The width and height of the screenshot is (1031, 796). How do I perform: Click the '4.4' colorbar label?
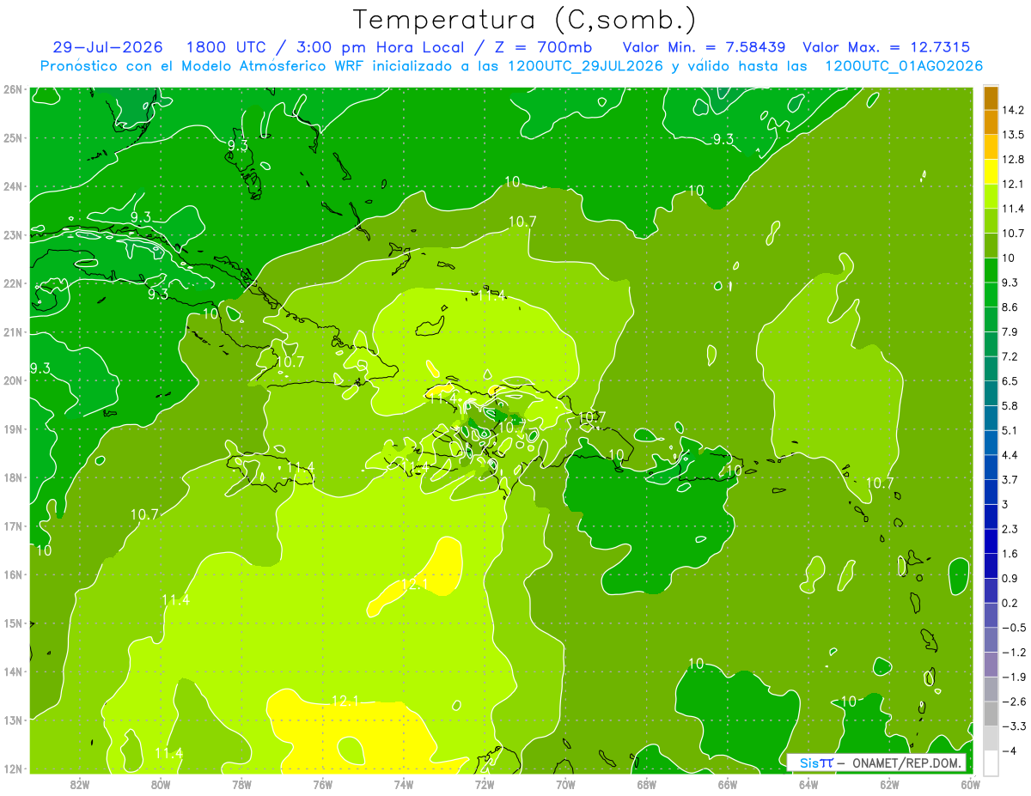pyautogui.click(x=1010, y=454)
